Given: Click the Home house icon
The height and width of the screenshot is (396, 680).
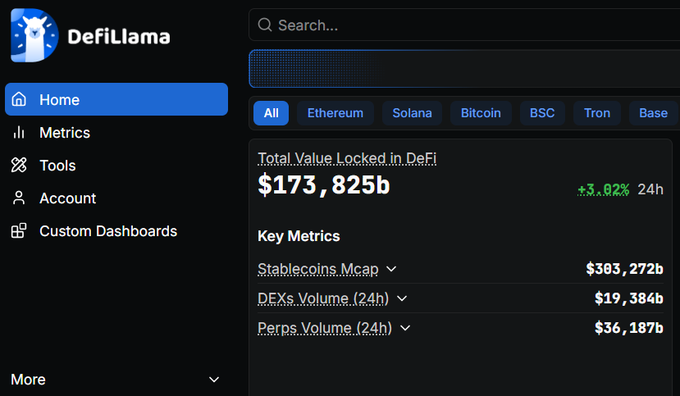Looking at the screenshot, I should (x=19, y=99).
